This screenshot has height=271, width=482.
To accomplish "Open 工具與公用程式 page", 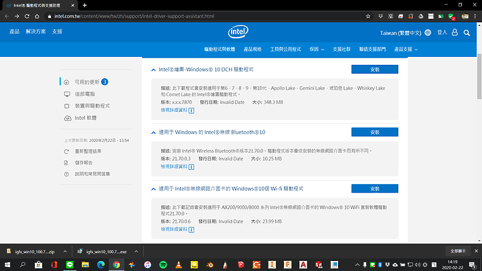I will pyautogui.click(x=285, y=49).
